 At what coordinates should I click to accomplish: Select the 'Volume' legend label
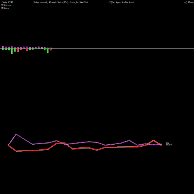7,5
